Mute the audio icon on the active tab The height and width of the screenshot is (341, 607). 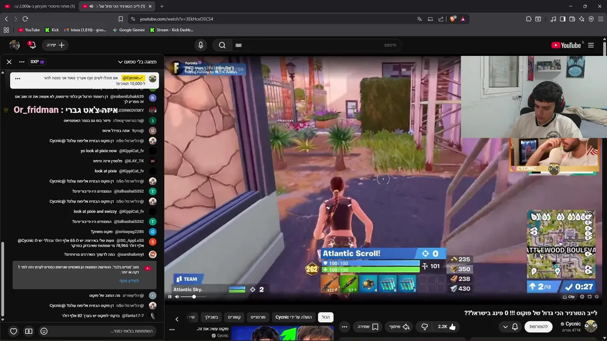91,6
